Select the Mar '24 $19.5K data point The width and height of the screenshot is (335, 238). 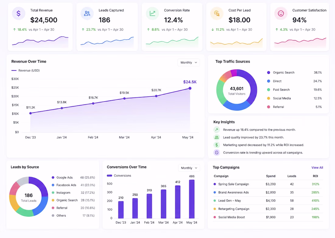pyautogui.click(x=125, y=99)
